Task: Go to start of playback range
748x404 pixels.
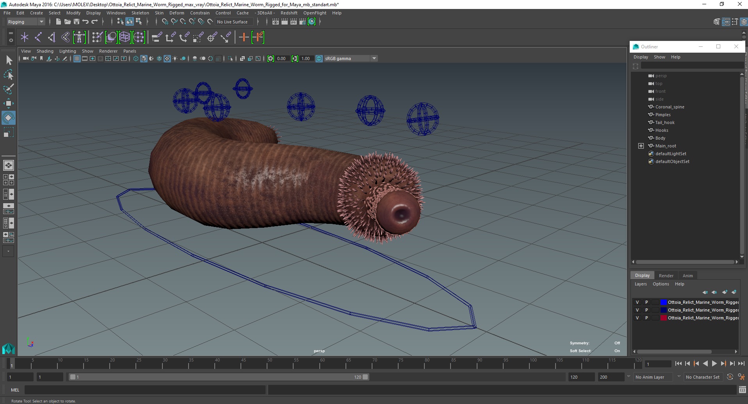Action: [678, 363]
